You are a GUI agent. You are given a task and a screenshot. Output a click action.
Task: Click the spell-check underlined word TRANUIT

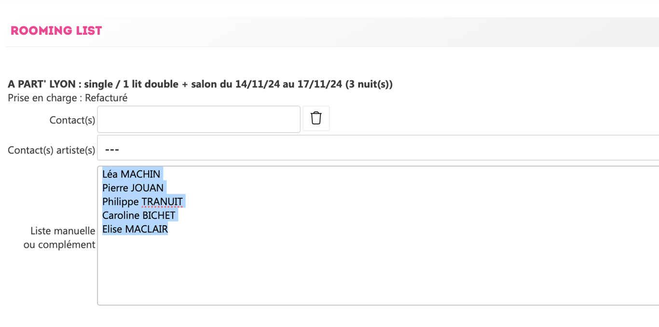(x=162, y=202)
